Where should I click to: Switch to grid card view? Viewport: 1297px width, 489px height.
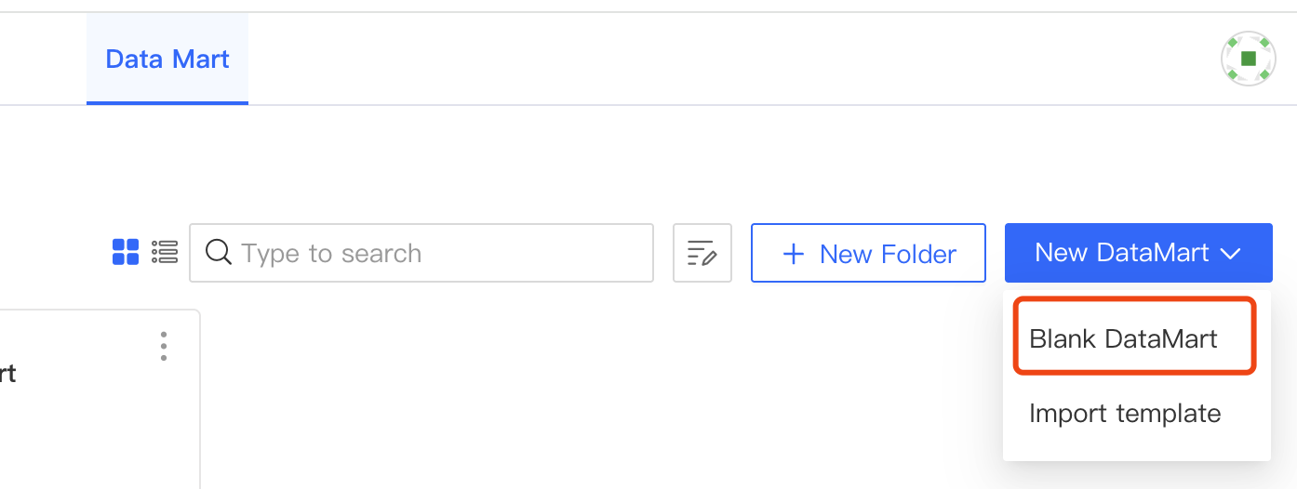pos(126,252)
